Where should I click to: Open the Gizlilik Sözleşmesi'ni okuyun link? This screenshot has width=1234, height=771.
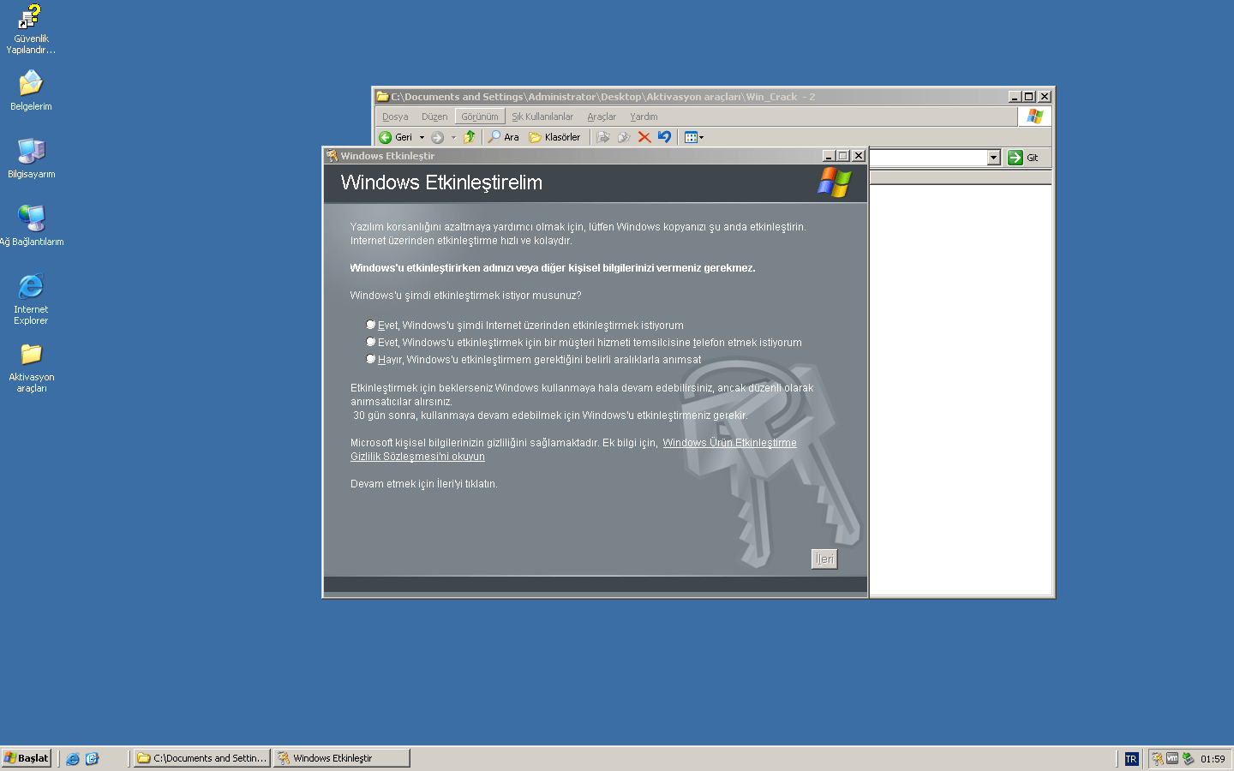pos(417,457)
